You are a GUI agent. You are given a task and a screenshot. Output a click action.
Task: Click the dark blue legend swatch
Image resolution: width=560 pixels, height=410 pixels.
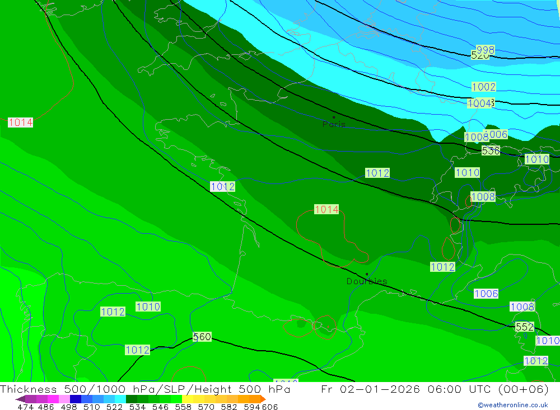(76, 399)
